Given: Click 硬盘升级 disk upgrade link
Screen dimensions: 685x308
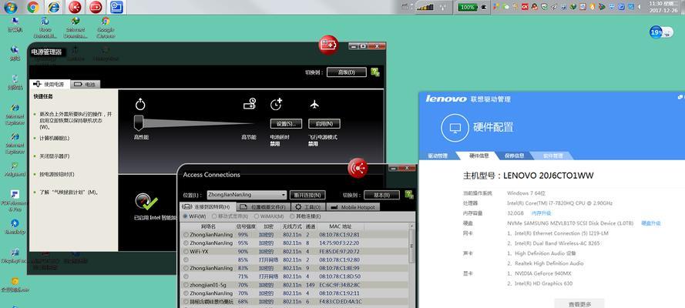Looking at the screenshot, I should [x=650, y=223].
